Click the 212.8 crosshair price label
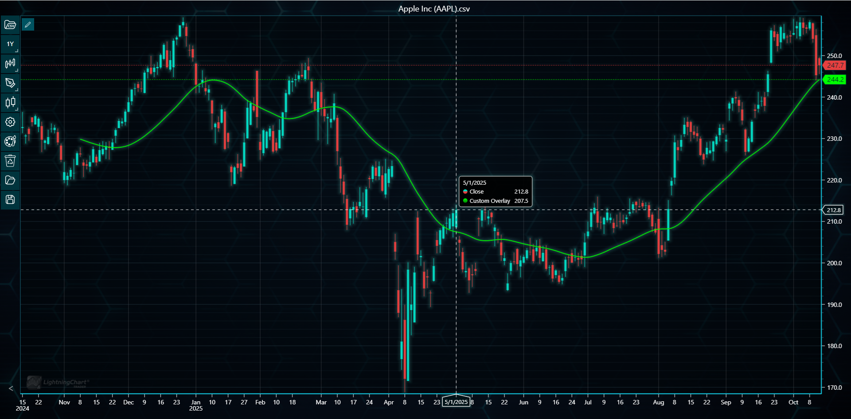This screenshot has width=851, height=419. (x=833, y=210)
